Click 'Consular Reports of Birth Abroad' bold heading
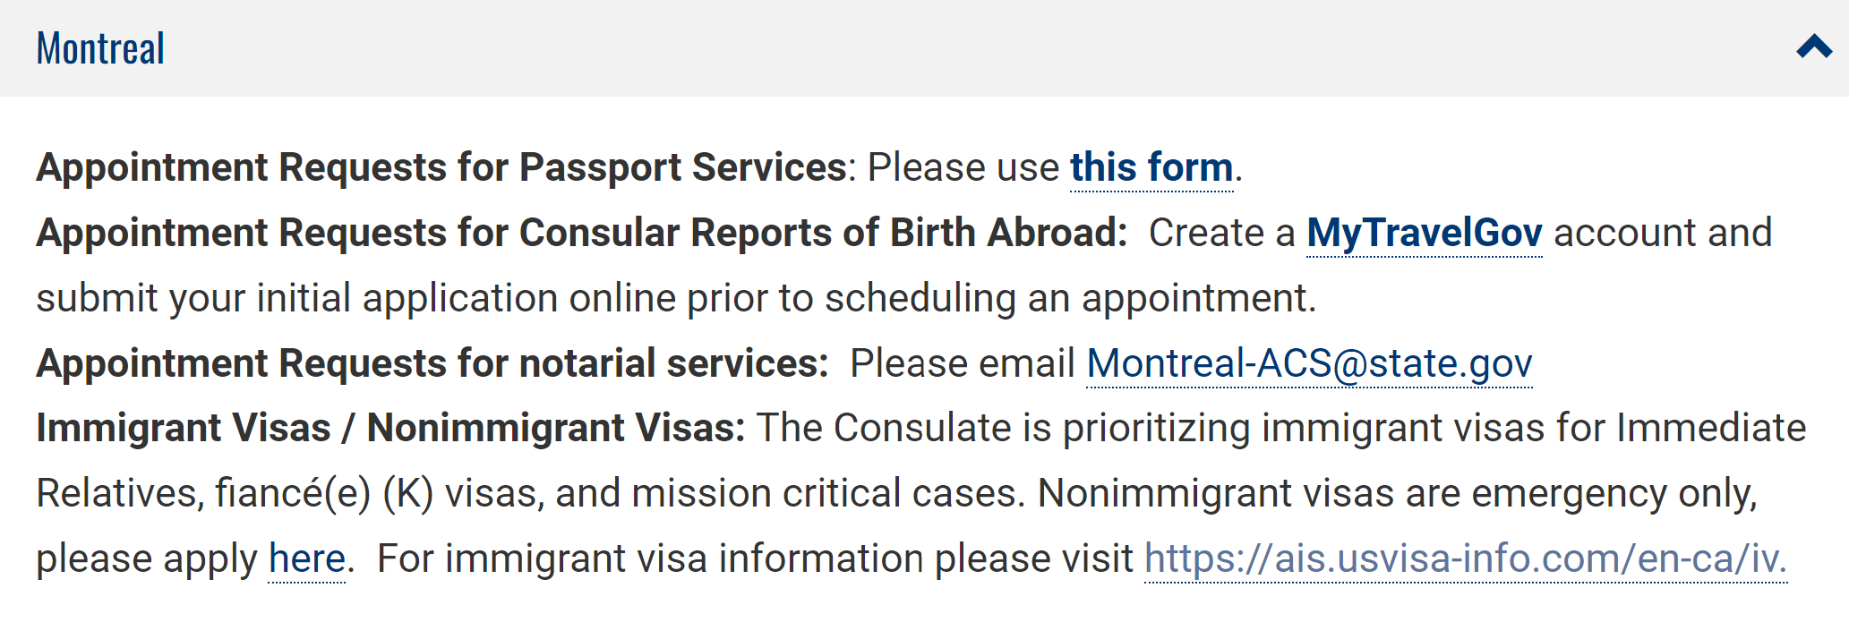Viewport: 1849px width, 622px height. (x=823, y=233)
